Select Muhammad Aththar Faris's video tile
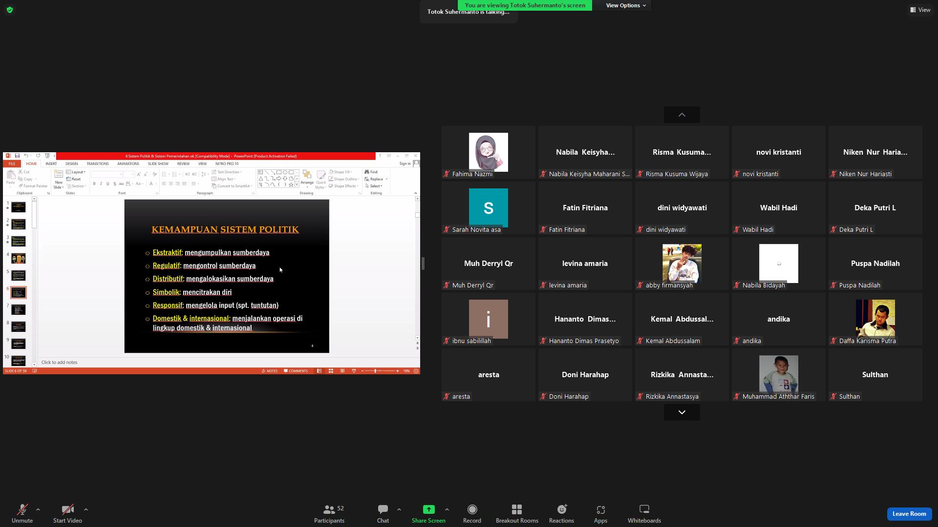The height and width of the screenshot is (527, 938). pos(779,375)
